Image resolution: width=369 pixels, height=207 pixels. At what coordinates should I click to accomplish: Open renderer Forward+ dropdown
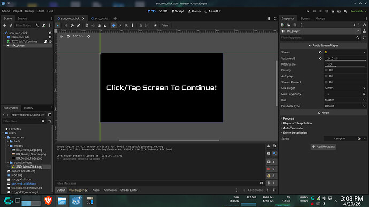[358, 11]
